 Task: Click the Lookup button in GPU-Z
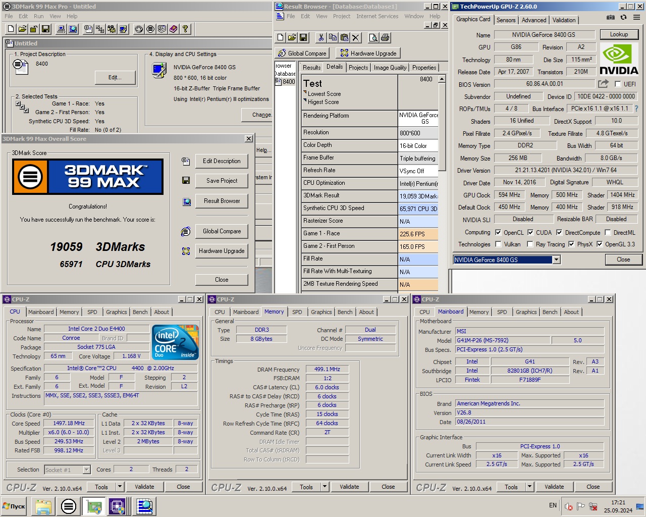[x=619, y=34]
